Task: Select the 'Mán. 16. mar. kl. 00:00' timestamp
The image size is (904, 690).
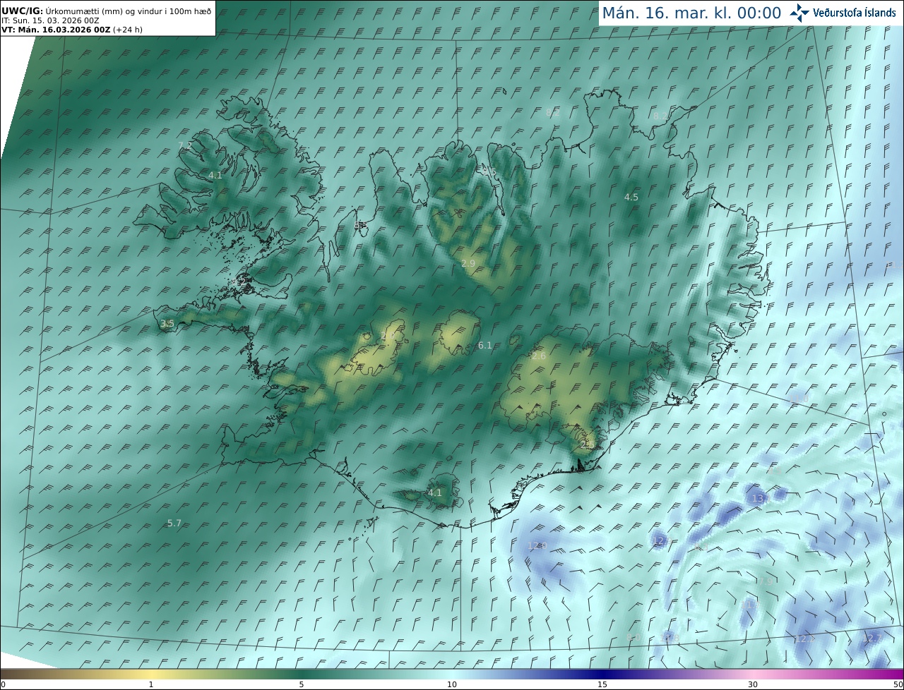Action: [x=691, y=13]
